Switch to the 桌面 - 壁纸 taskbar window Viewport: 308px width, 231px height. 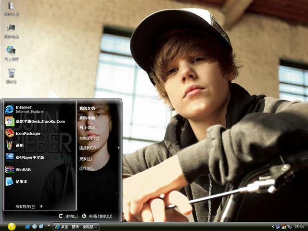76,227
